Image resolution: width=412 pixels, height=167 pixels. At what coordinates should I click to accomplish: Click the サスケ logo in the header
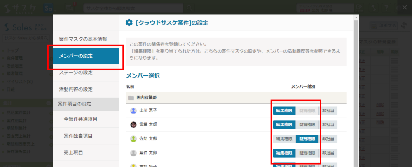pos(21,8)
